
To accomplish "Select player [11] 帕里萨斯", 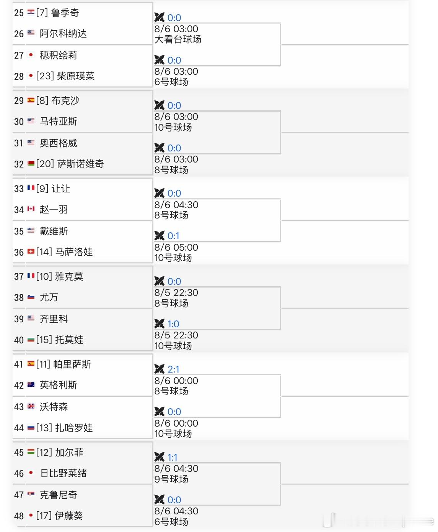I will click(64, 364).
